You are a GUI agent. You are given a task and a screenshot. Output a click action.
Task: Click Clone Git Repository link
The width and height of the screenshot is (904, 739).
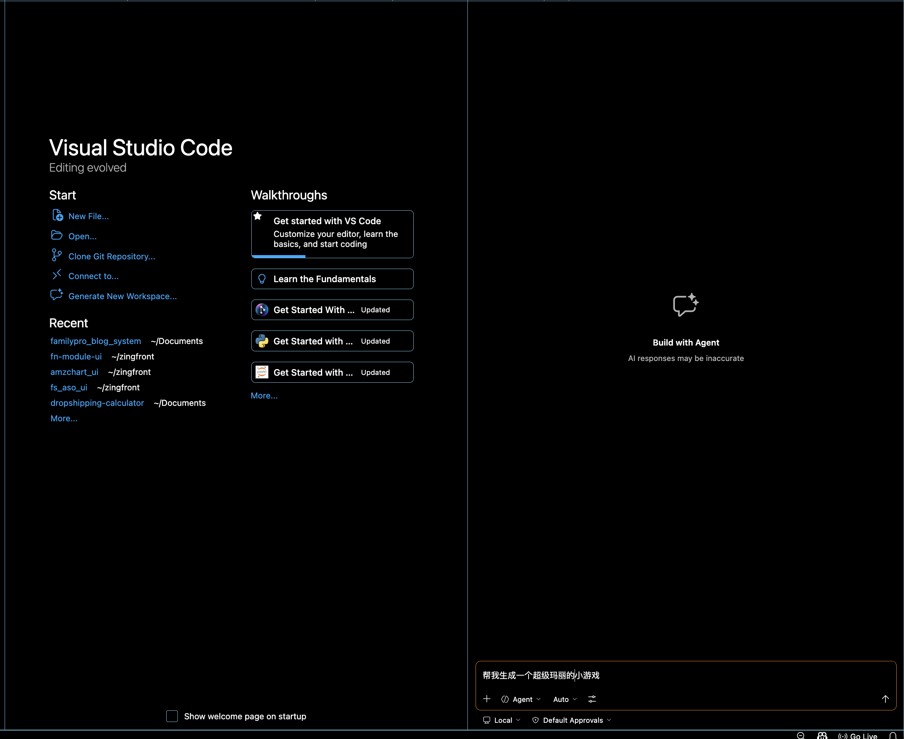112,256
